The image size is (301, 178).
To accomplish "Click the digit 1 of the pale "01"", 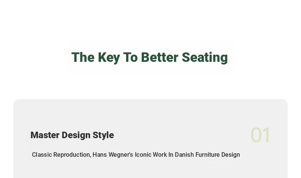I will [266, 135].
